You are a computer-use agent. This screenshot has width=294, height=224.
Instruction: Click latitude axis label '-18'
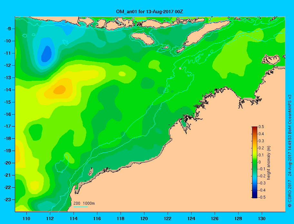(x=7, y=138)
